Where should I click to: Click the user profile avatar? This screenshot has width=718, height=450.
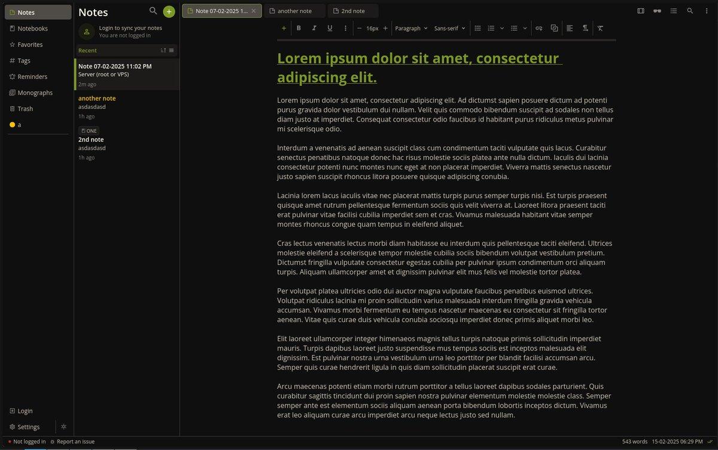[87, 31]
